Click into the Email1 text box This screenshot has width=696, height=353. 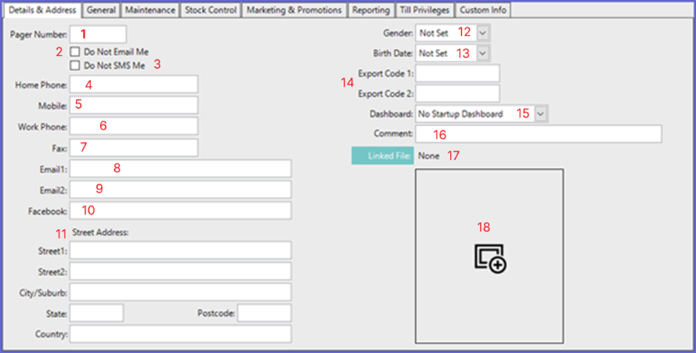(x=181, y=169)
